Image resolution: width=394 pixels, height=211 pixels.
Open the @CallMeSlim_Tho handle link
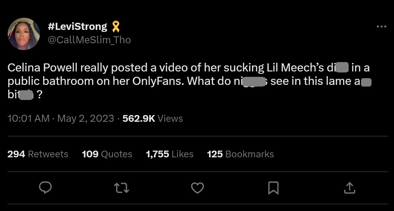coord(89,40)
